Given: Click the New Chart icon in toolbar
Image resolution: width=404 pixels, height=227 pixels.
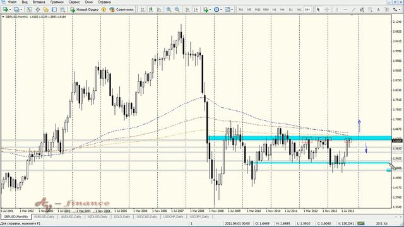Looking at the screenshot, I should [5, 9].
